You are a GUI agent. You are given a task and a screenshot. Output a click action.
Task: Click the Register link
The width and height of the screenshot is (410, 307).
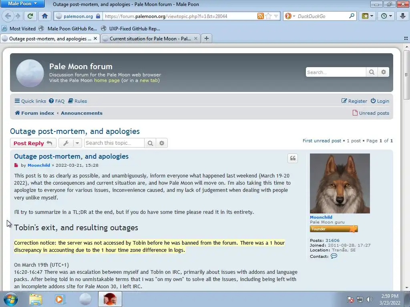[354, 101]
